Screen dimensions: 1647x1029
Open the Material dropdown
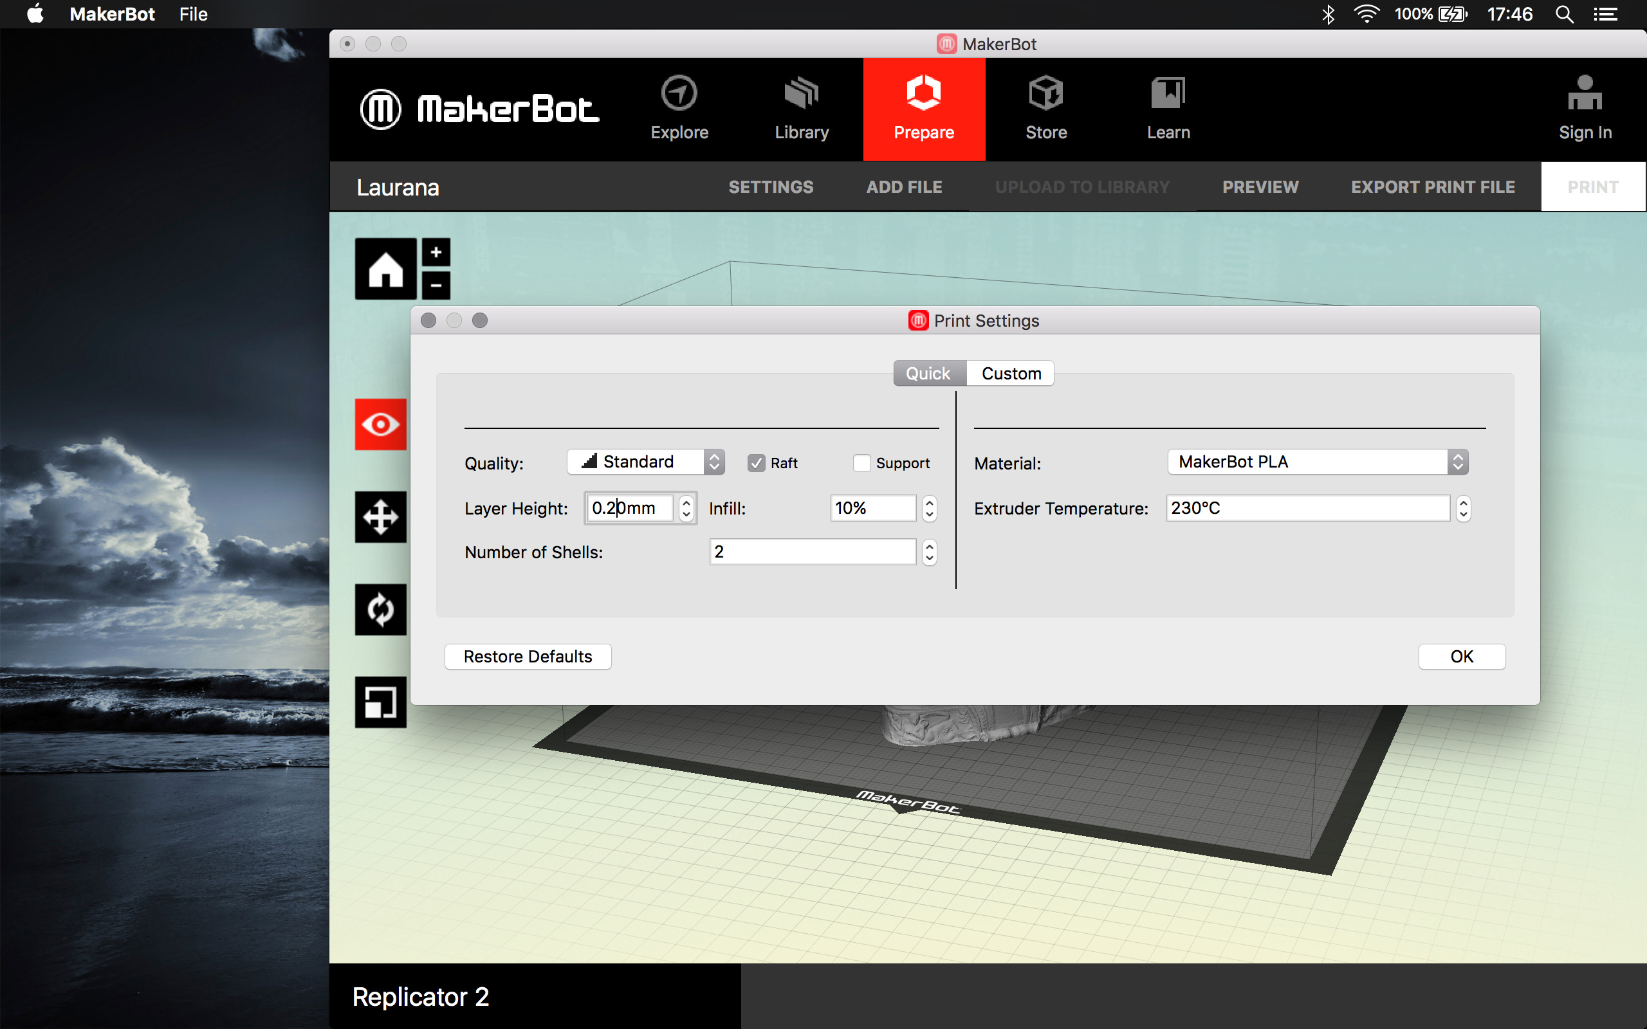(1318, 461)
